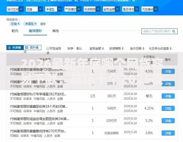This screenshot has width=183, height=142.
Task: Click product name 代销建信理财睿鑫固收类18个月封闭
Action: click(39, 106)
